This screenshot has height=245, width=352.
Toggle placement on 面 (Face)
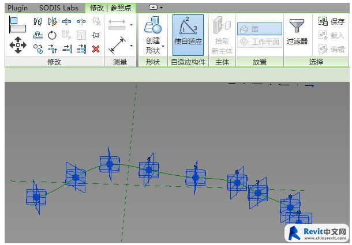pos(260,29)
